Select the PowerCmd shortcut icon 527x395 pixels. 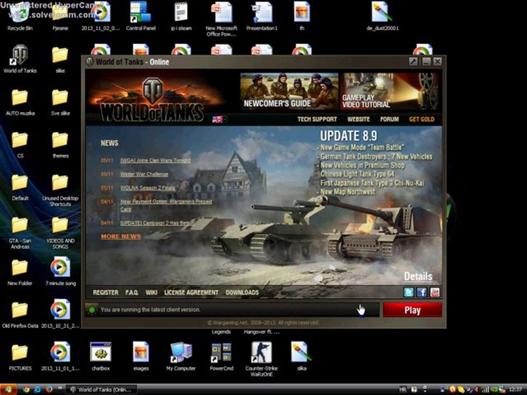(x=221, y=357)
